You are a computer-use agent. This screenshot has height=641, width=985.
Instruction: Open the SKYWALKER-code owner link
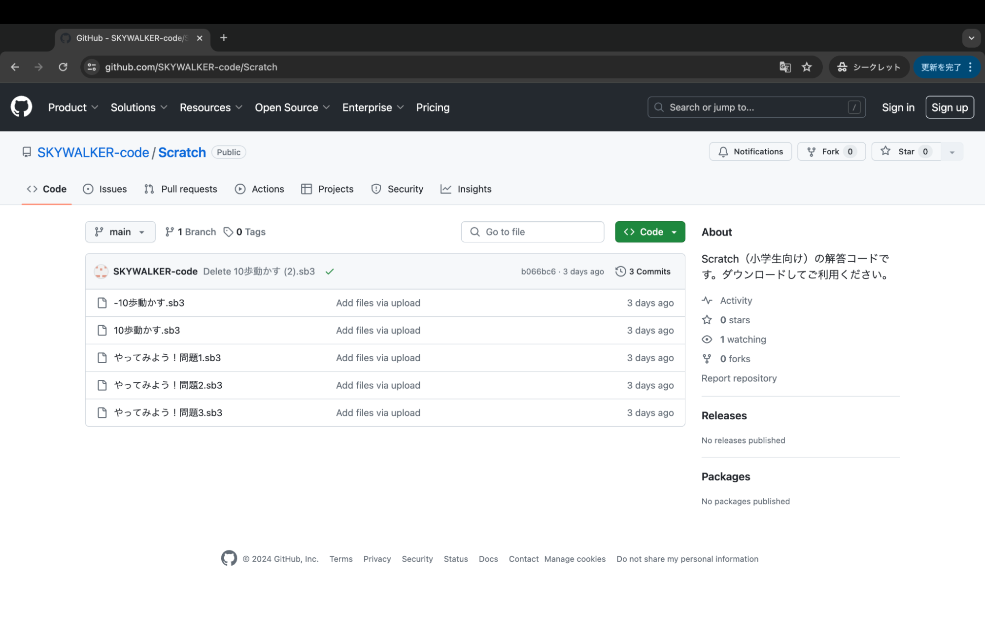pos(93,152)
